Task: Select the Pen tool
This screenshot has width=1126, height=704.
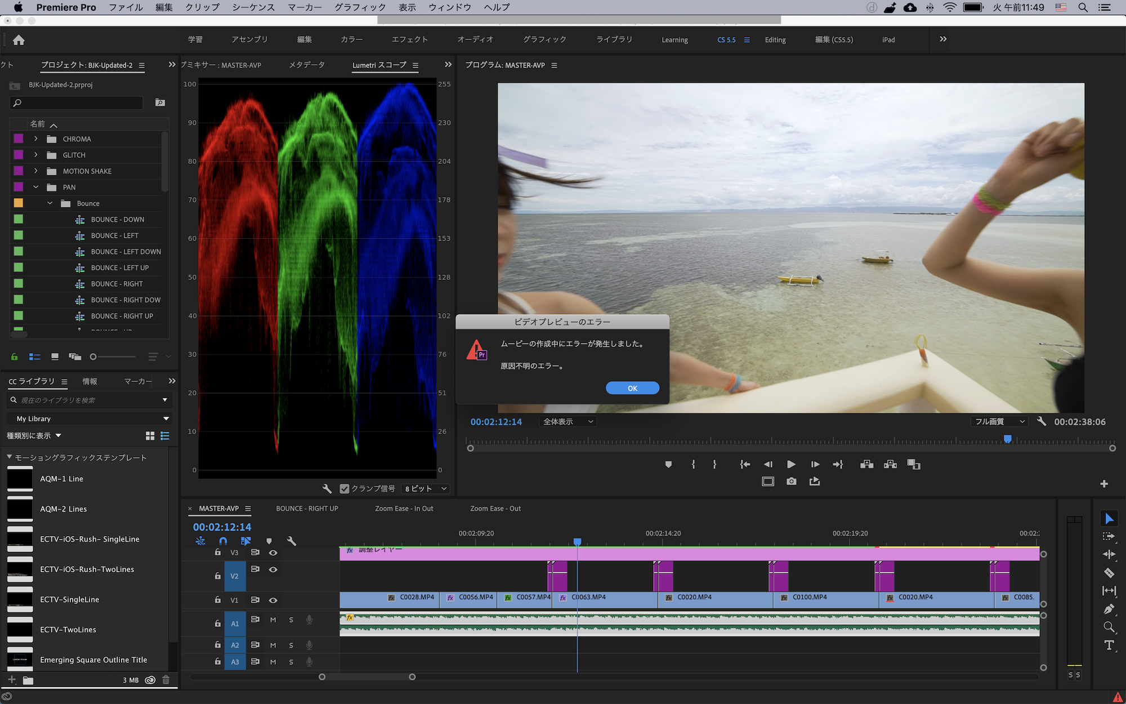Action: click(x=1109, y=609)
